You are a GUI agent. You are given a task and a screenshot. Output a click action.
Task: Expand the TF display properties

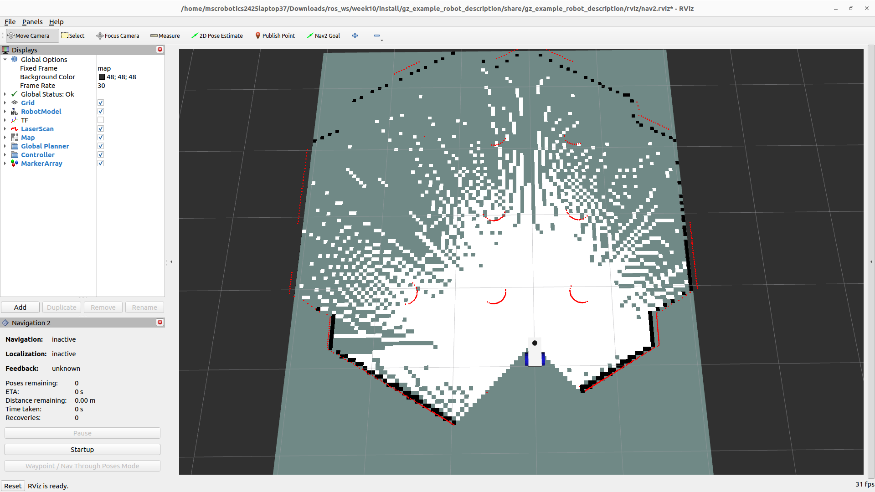click(5, 120)
